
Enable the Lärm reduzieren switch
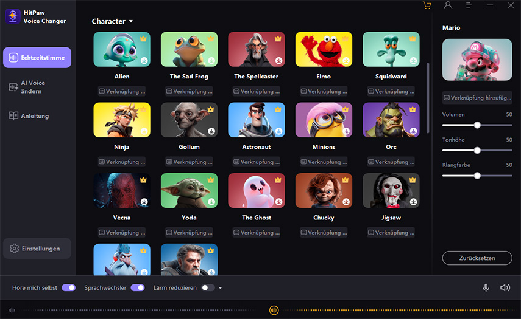pyautogui.click(x=208, y=288)
